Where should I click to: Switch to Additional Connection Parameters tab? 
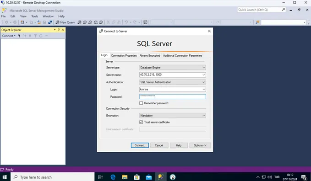click(182, 56)
